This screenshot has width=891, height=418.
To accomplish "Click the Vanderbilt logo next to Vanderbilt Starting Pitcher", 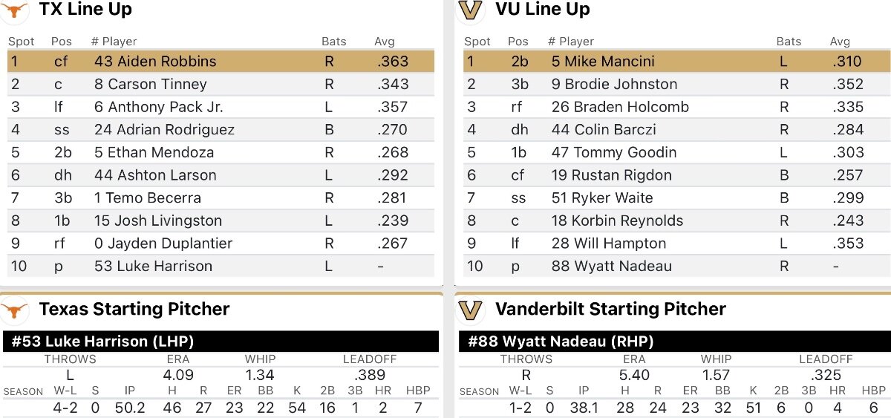I will [470, 310].
